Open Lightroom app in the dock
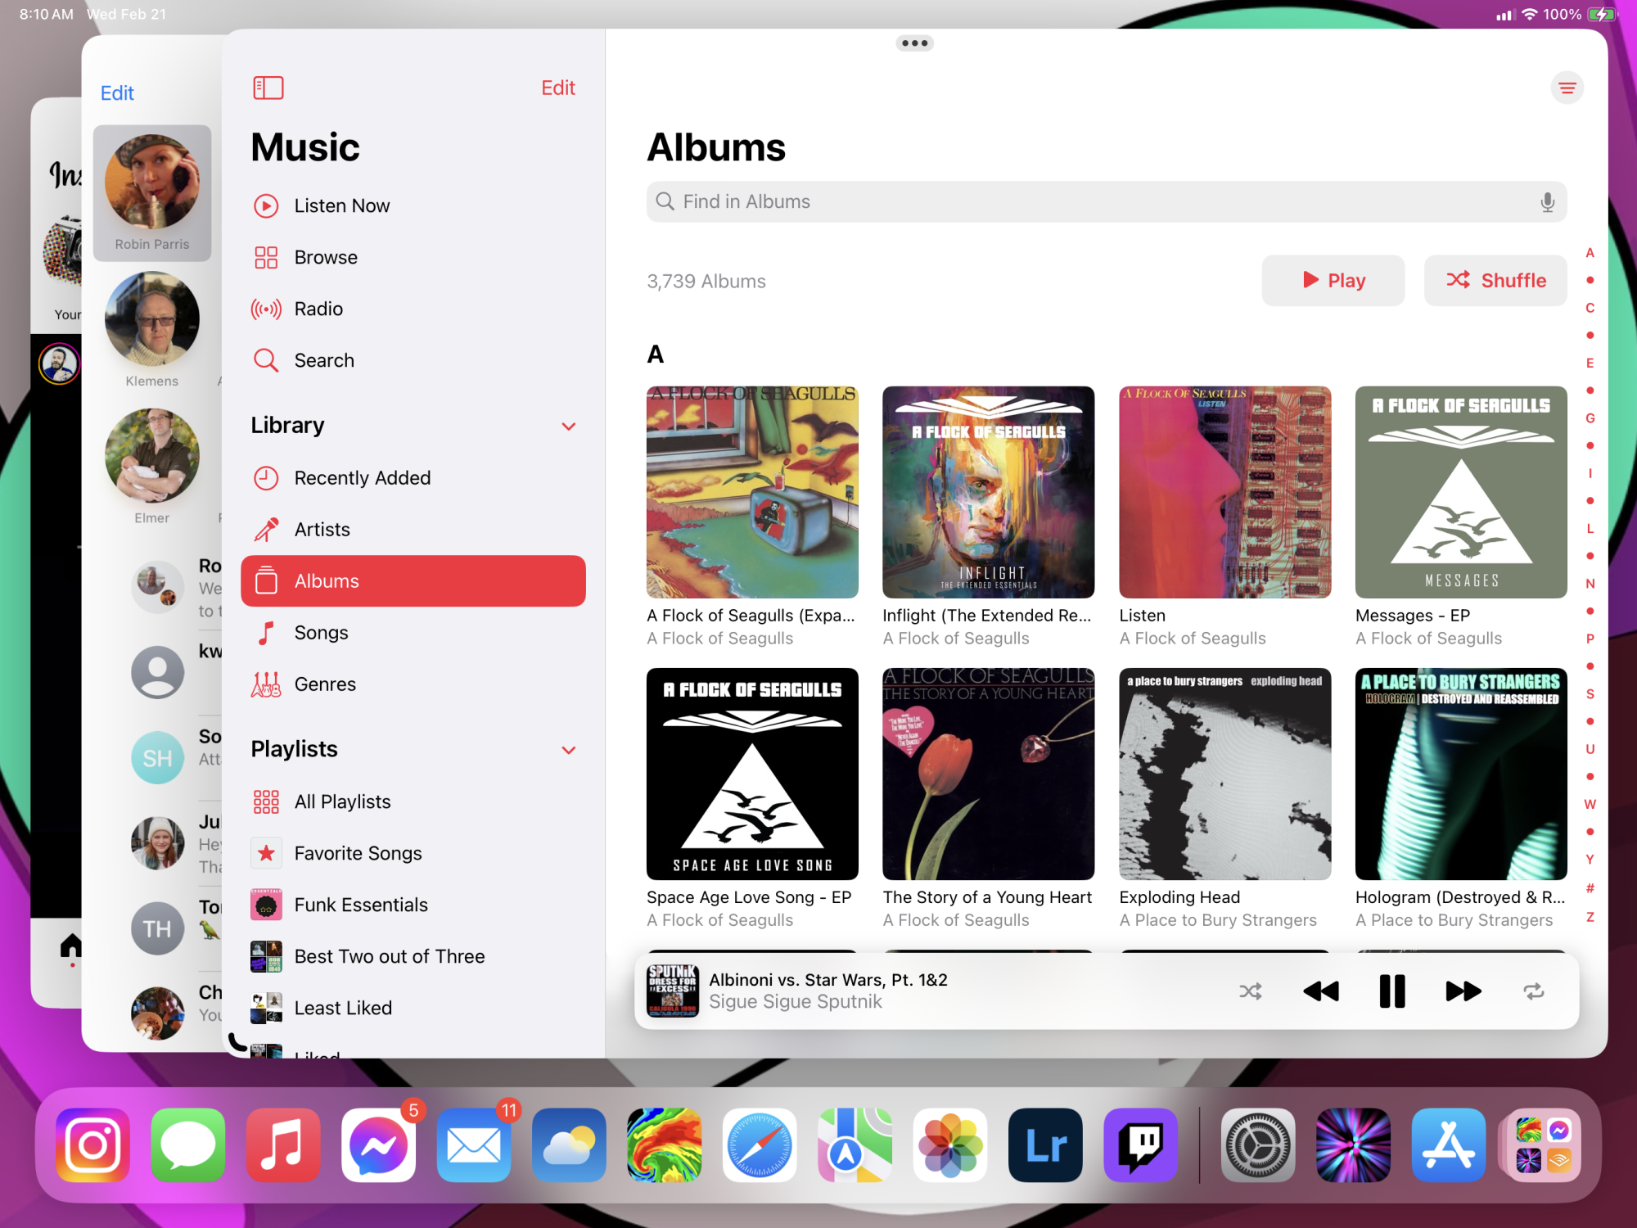This screenshot has height=1228, width=1637. [x=1045, y=1144]
